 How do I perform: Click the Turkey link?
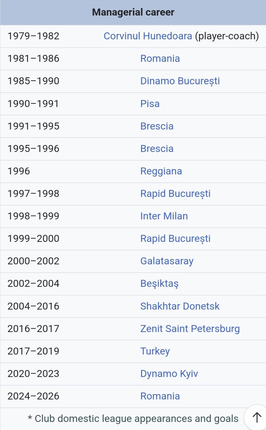click(155, 351)
